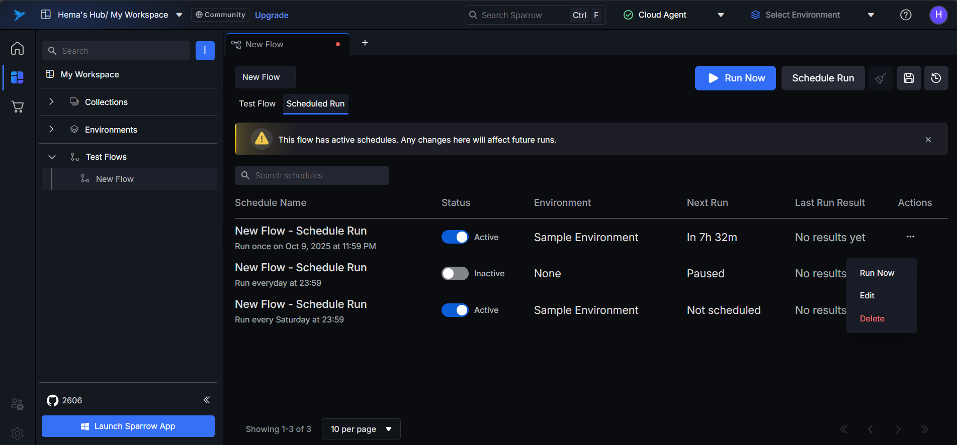Click the blue plus add button
Viewport: 957px width, 445px height.
click(205, 51)
